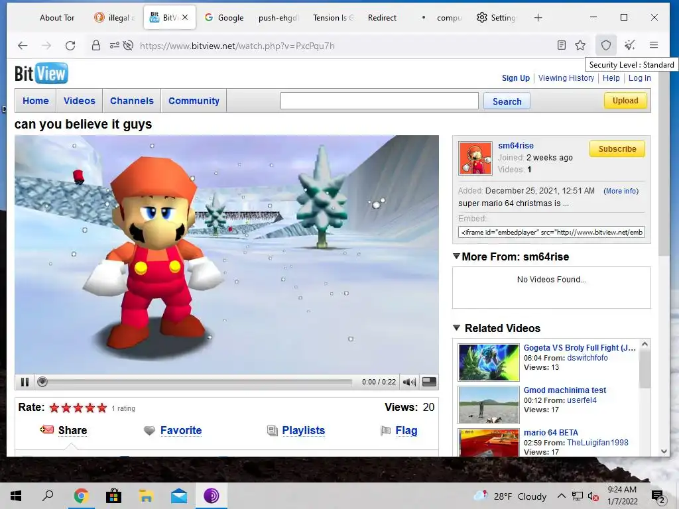Switch to the Settings tab
Image resolution: width=679 pixels, height=509 pixels.
pyautogui.click(x=496, y=18)
